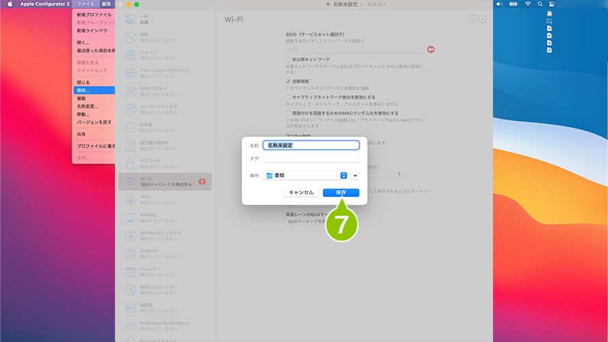608x342 pixels.
Task: Select the パスコード lock icon
Action: point(130,163)
